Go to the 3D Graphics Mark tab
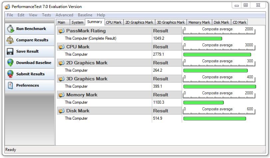Image resolution: width=270 pixels, height=158 pixels. pyautogui.click(x=171, y=22)
